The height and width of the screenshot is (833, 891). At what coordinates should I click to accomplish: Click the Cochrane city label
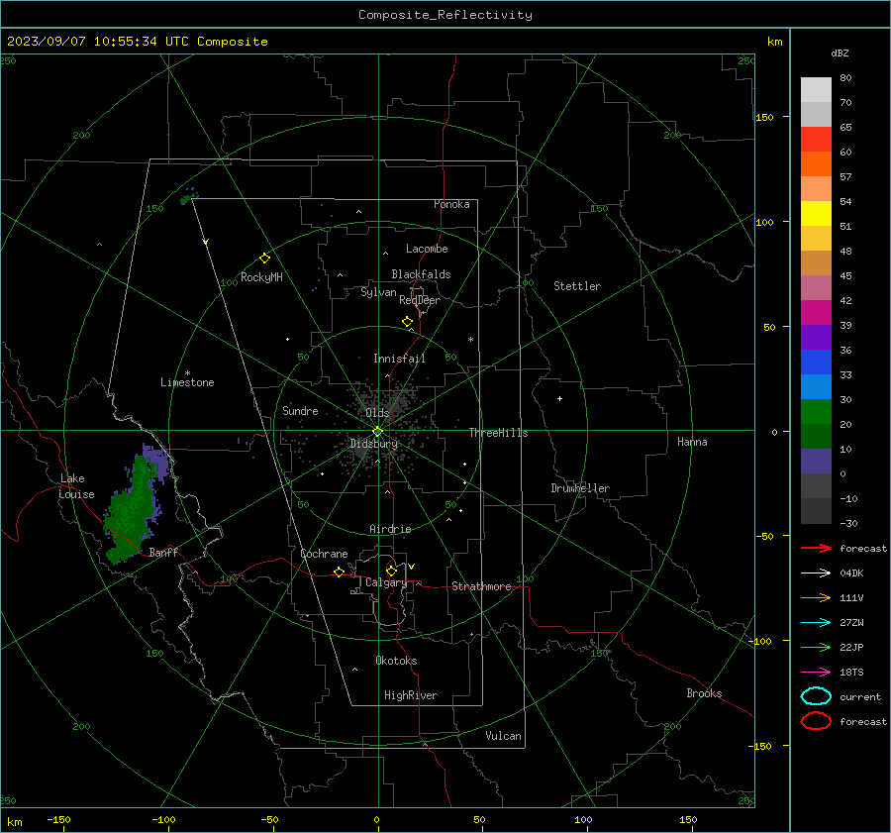tap(324, 554)
